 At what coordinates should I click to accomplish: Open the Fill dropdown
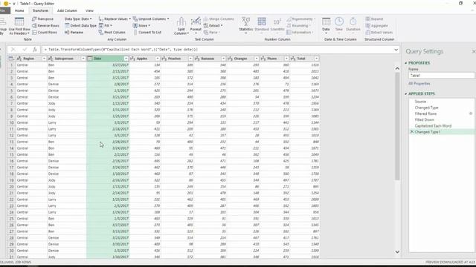tap(106, 26)
